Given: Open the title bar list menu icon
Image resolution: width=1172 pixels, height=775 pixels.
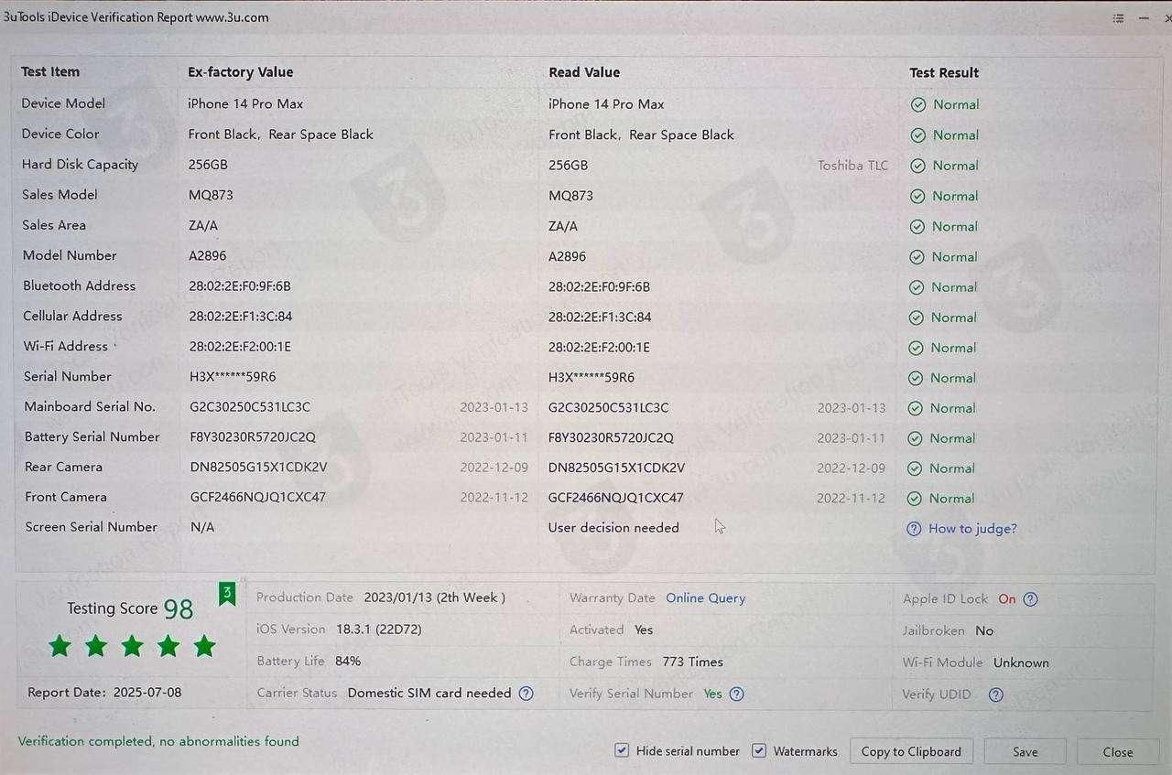Looking at the screenshot, I should coord(1118,18).
